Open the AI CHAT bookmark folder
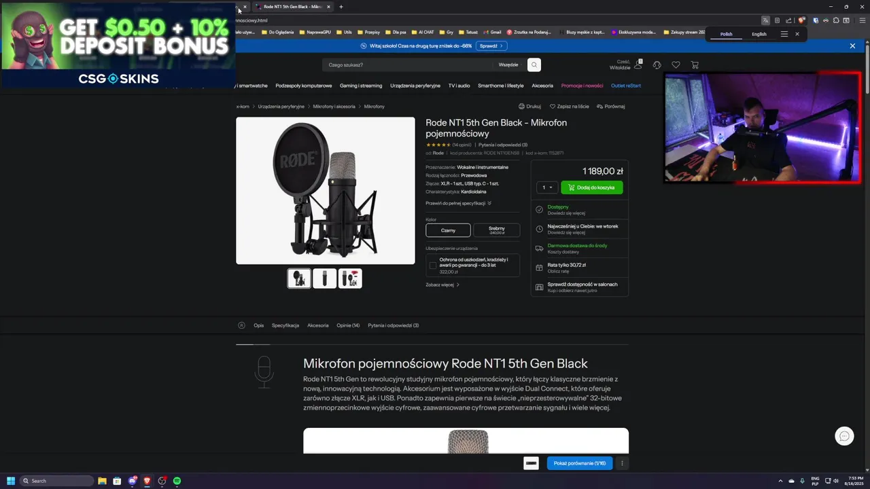 coord(422,32)
